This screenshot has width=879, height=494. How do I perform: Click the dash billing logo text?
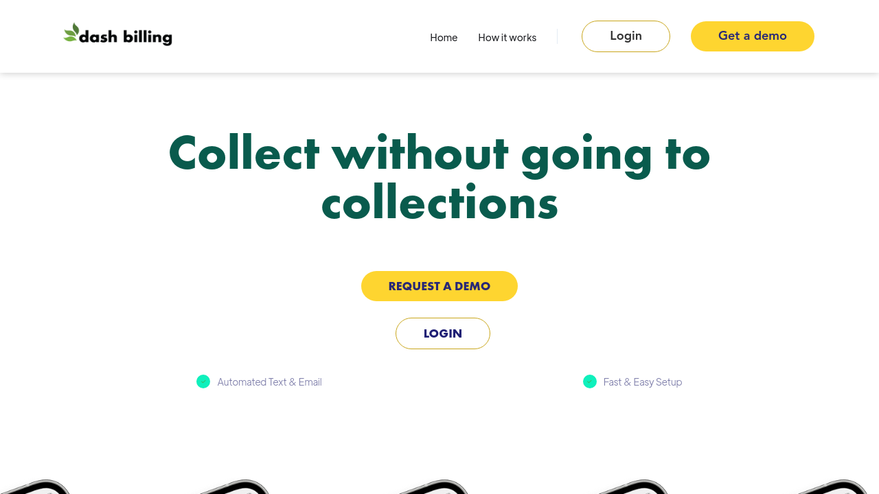[x=126, y=37]
